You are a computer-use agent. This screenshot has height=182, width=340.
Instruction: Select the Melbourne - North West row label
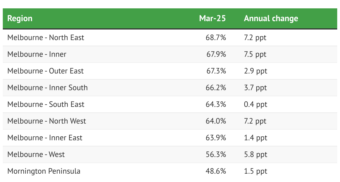tap(47, 121)
